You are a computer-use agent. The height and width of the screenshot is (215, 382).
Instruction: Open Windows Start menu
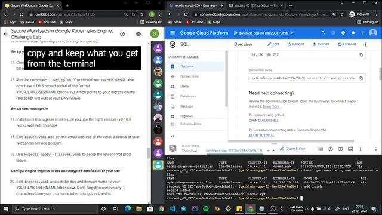6,208
